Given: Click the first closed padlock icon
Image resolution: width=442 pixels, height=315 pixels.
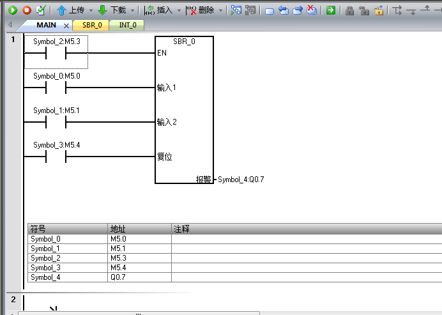Looking at the screenshot, I should [349, 10].
